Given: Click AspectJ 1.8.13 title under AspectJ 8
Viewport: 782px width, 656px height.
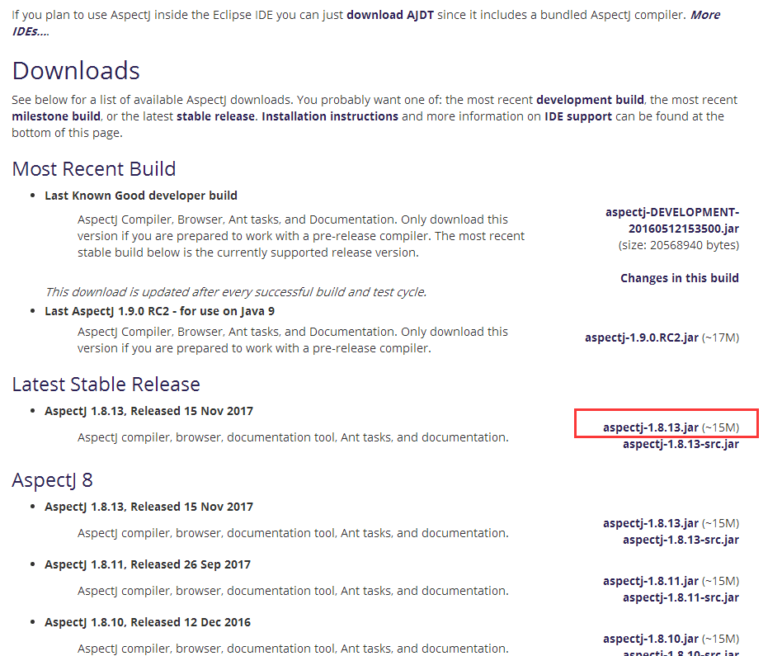Looking at the screenshot, I should click(149, 507).
